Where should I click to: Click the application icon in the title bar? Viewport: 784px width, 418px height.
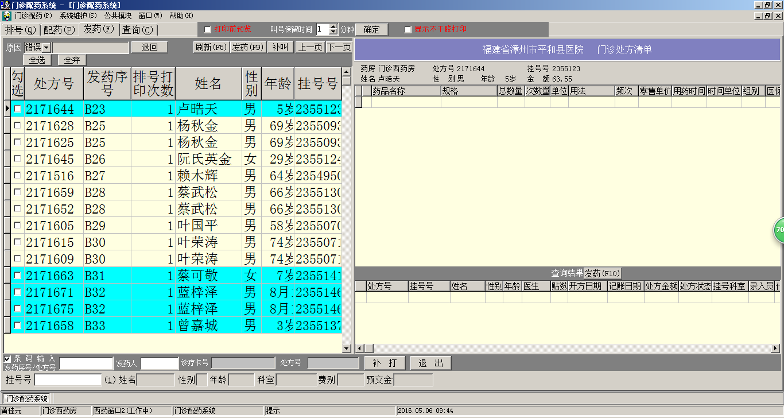tap(6, 5)
